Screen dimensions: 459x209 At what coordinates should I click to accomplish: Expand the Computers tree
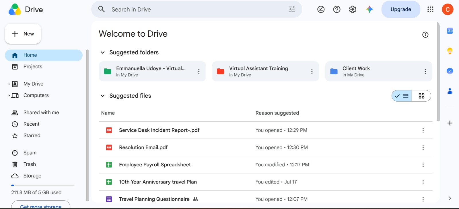pos(9,95)
